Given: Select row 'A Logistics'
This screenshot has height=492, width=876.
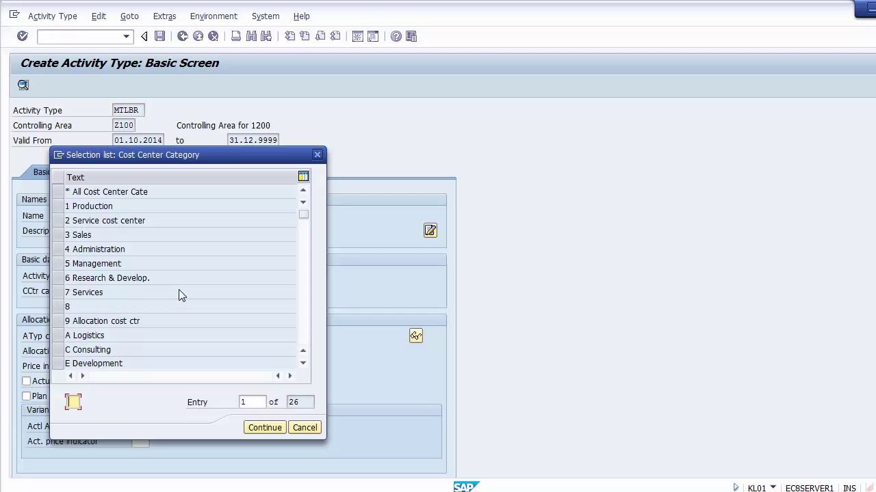Looking at the screenshot, I should point(180,335).
